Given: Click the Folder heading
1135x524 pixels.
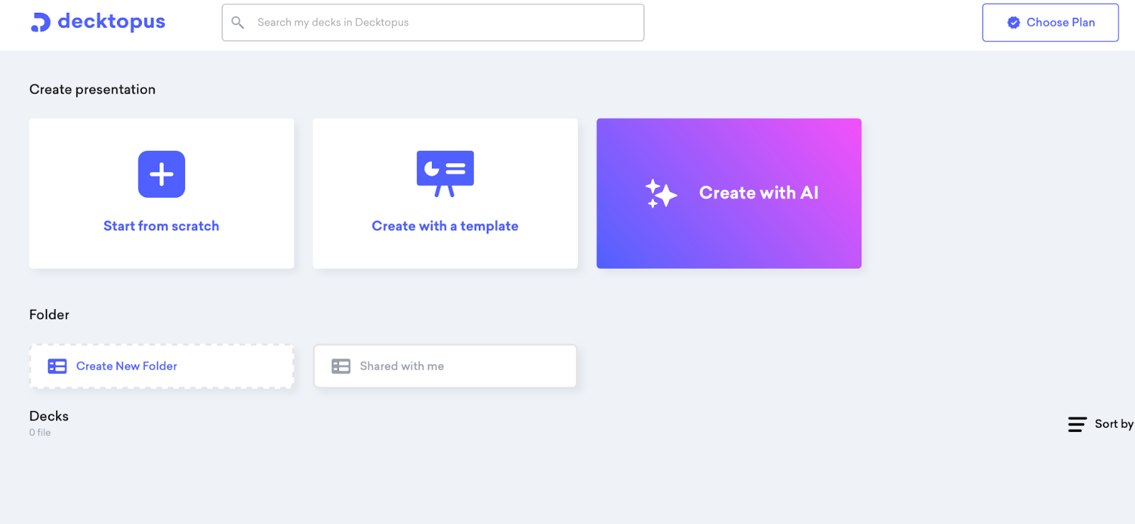Looking at the screenshot, I should [x=49, y=315].
